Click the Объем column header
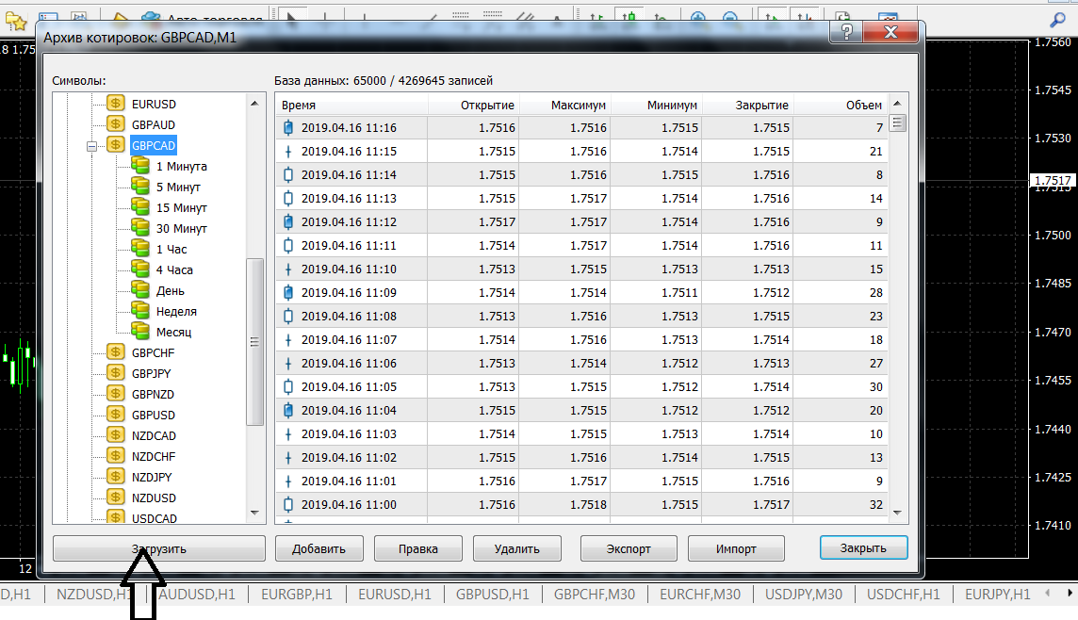 (x=841, y=106)
